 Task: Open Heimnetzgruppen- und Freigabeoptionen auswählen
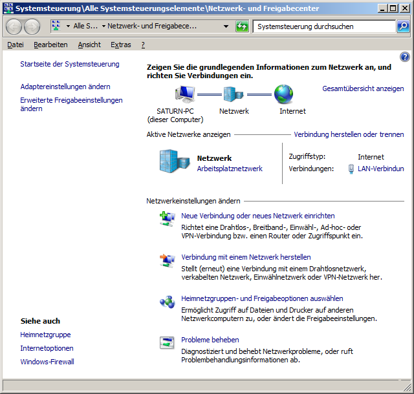[x=262, y=298]
